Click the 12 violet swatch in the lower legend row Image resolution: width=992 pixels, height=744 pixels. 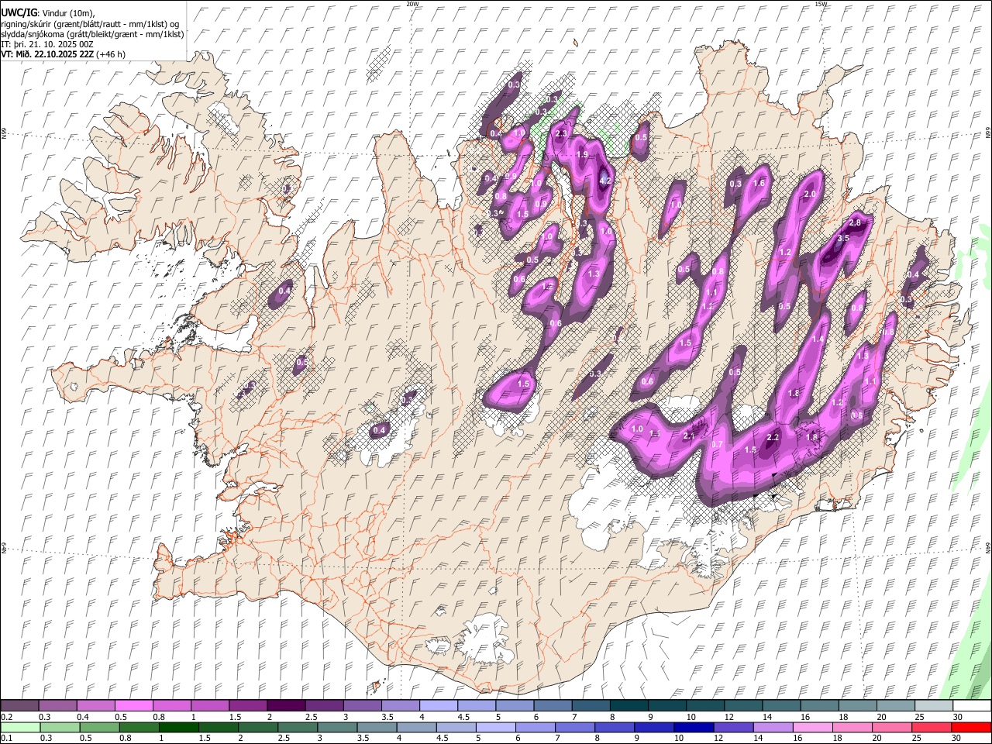point(732,727)
